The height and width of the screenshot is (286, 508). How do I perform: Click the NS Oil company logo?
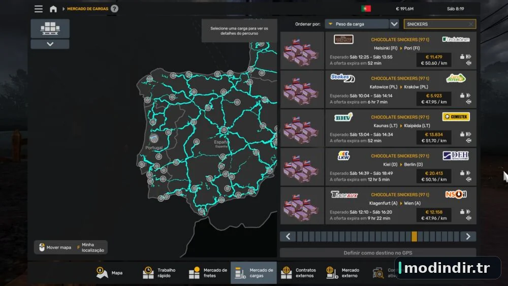(456, 195)
